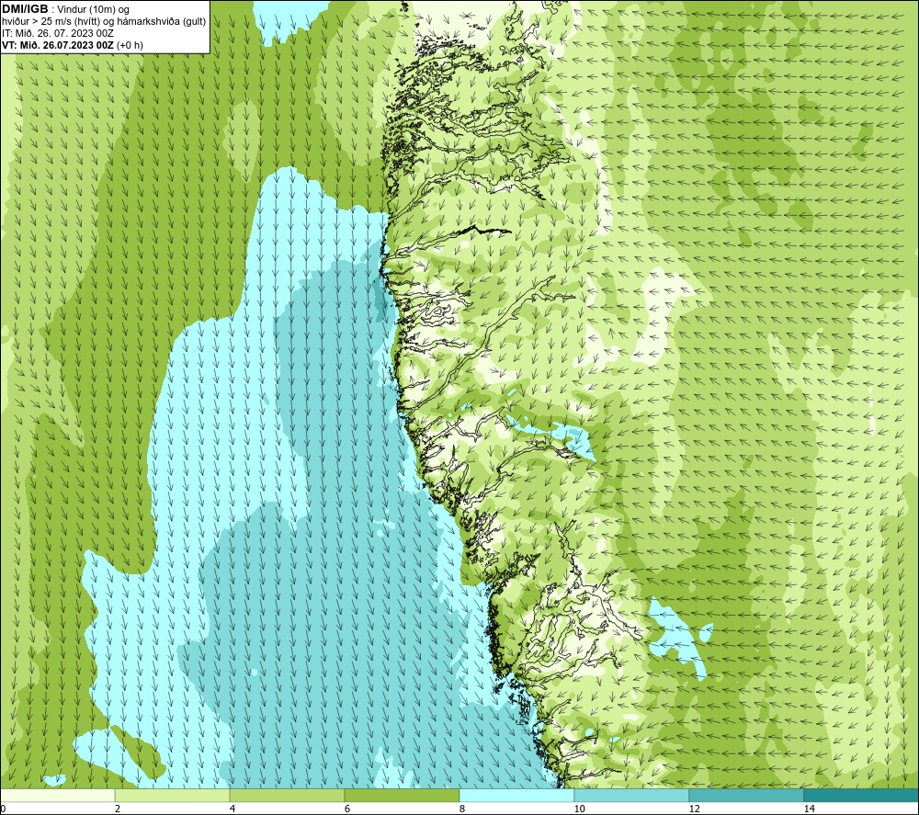Image resolution: width=919 pixels, height=815 pixels.
Task: Click the legend value '4'
Action: coord(233,809)
